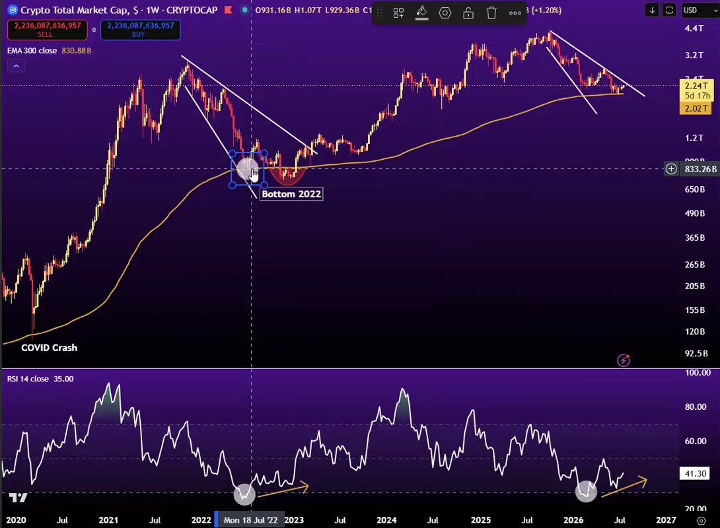Click the down arrow button beside USD

pos(652,10)
